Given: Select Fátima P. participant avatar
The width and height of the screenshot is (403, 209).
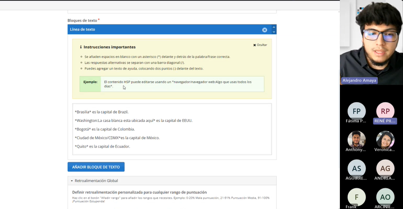Looking at the screenshot, I should coord(356,111).
